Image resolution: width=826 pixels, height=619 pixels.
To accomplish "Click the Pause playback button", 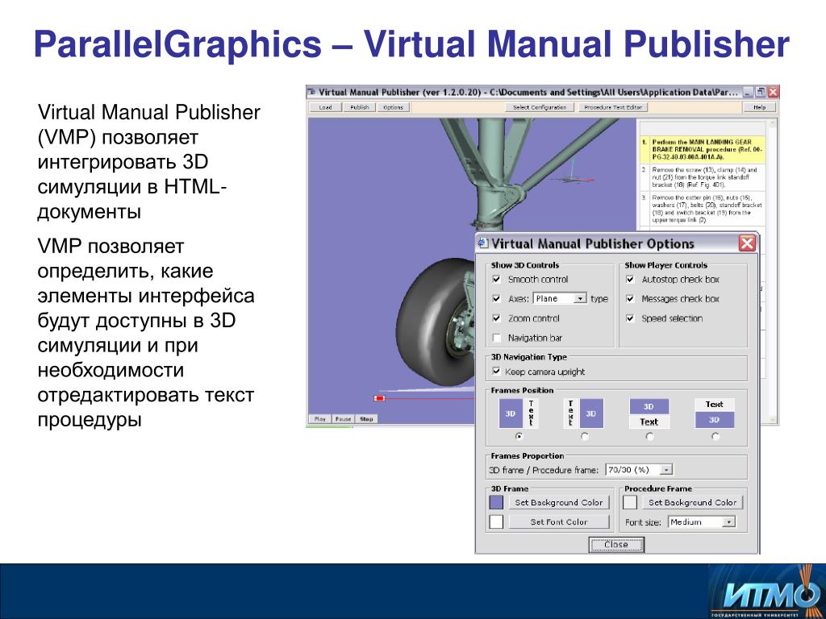I will point(343,419).
